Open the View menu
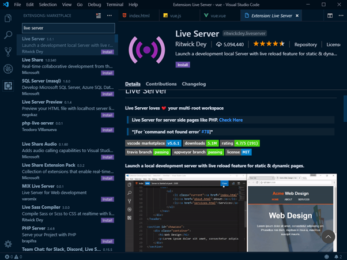347x260 pixels. tap(67, 5)
